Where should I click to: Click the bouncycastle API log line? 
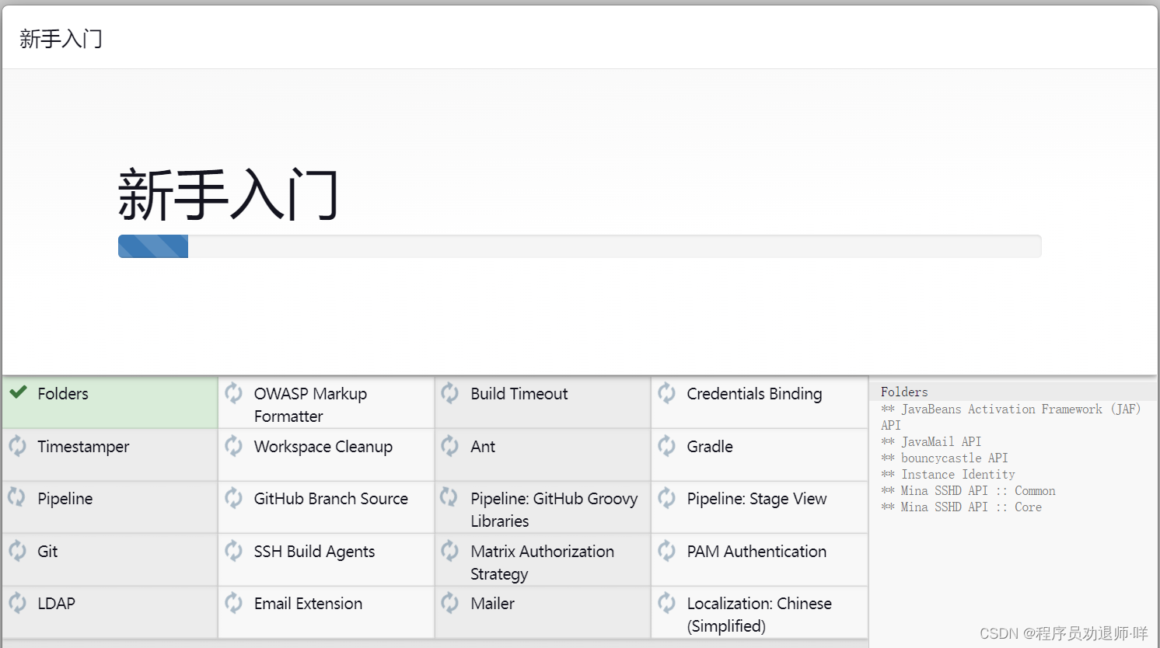[x=944, y=458]
